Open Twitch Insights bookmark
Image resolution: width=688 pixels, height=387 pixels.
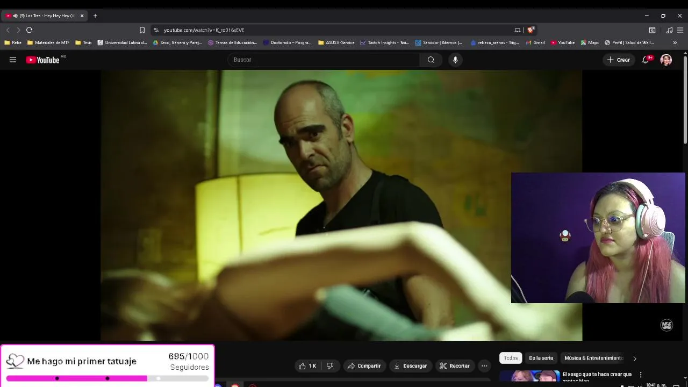tap(385, 42)
